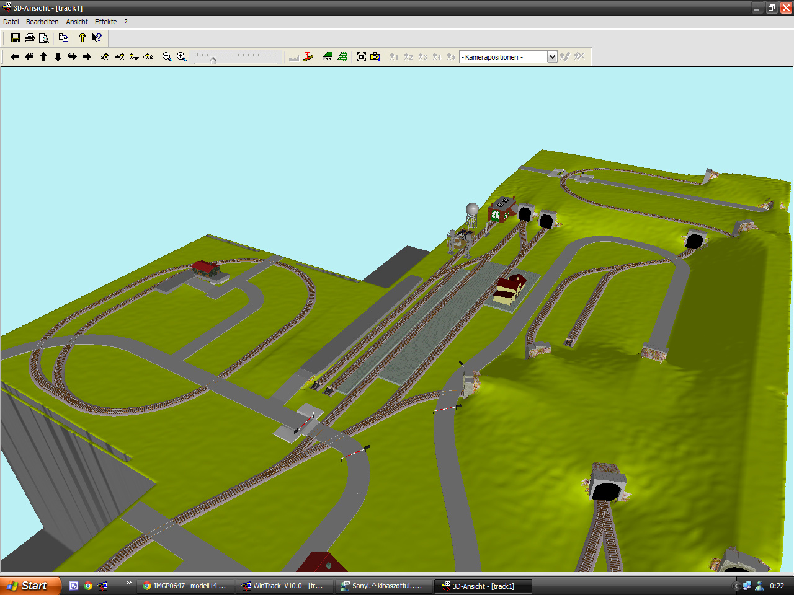Click the Copy icon in toolbar
The image size is (794, 595).
click(63, 38)
